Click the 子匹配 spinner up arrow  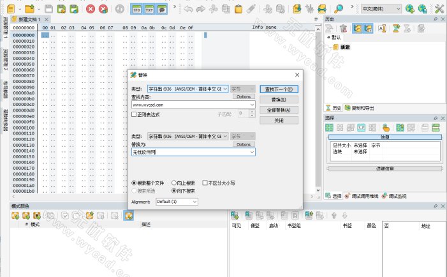(252, 112)
